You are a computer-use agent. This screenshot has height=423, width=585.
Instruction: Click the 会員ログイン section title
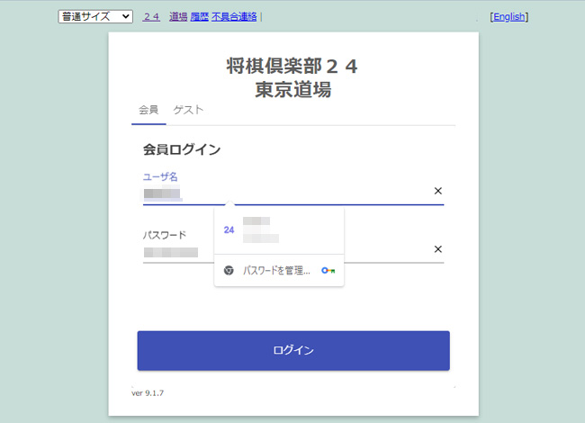coord(182,149)
